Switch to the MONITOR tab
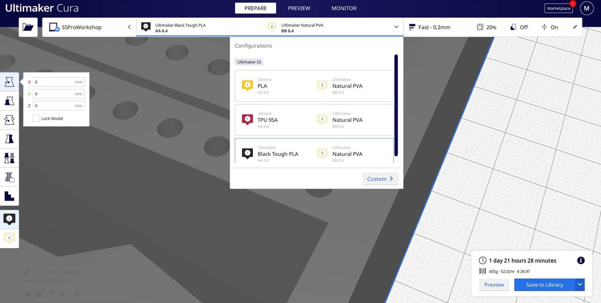Screen dimensions: 601x303 344,8
